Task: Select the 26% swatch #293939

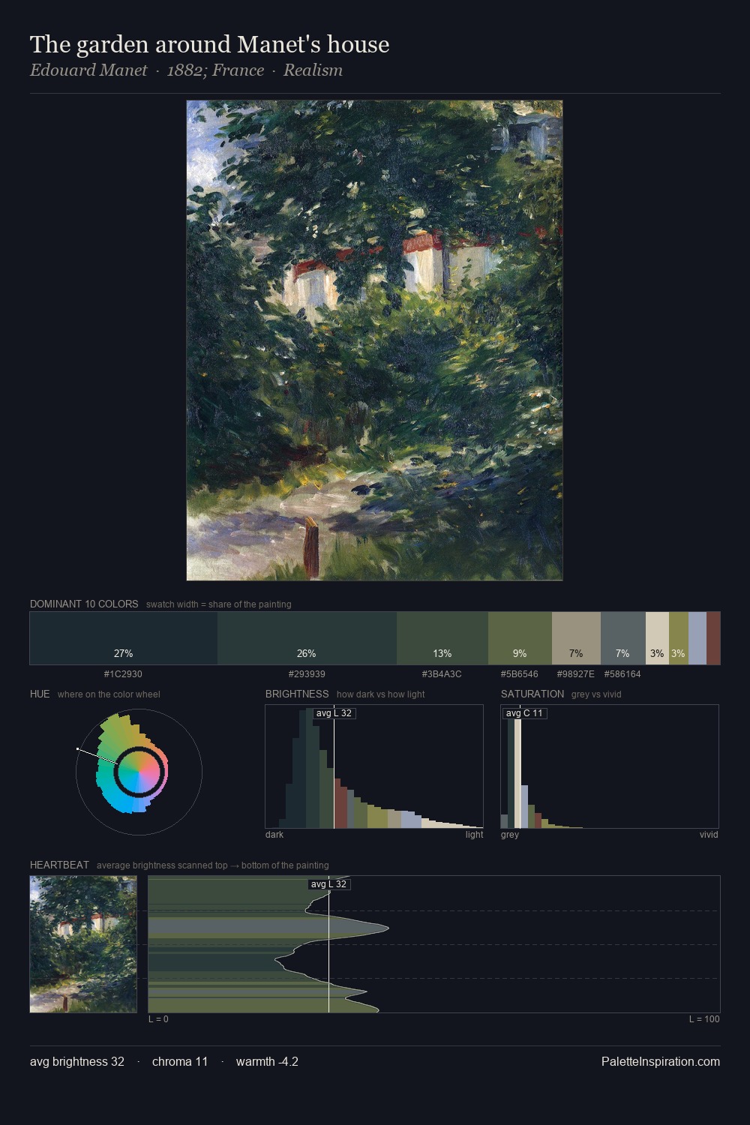Action: point(307,638)
